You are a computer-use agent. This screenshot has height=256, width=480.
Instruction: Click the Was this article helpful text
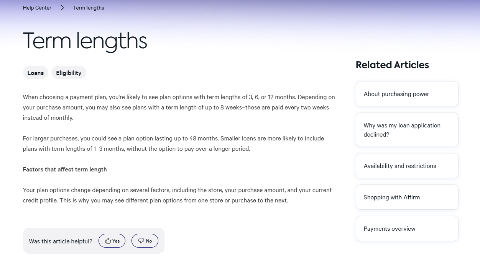pyautogui.click(x=61, y=241)
